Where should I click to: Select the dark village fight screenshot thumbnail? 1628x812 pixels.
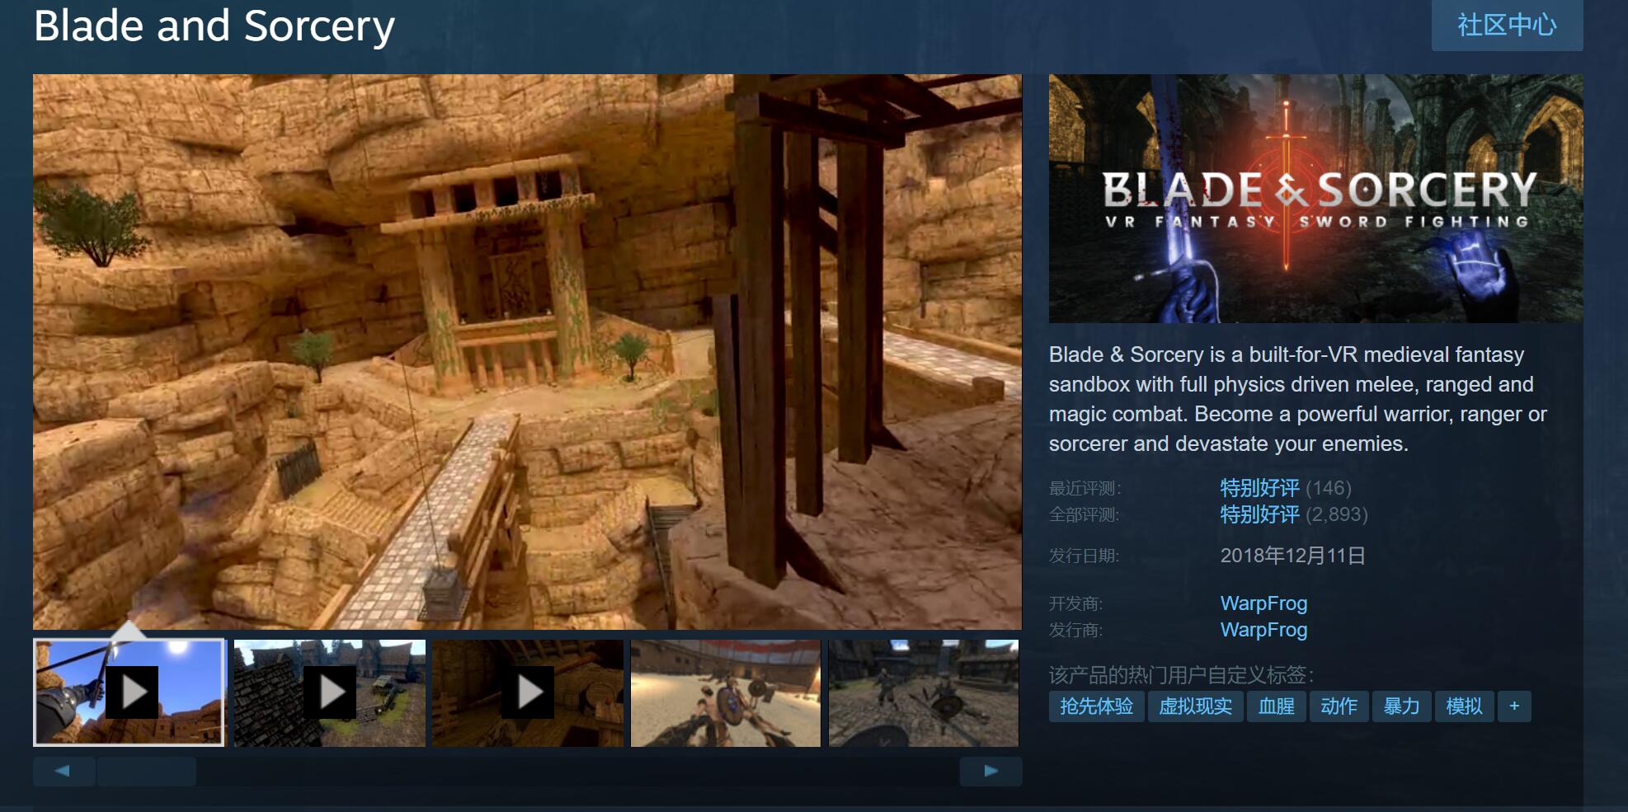click(x=924, y=693)
